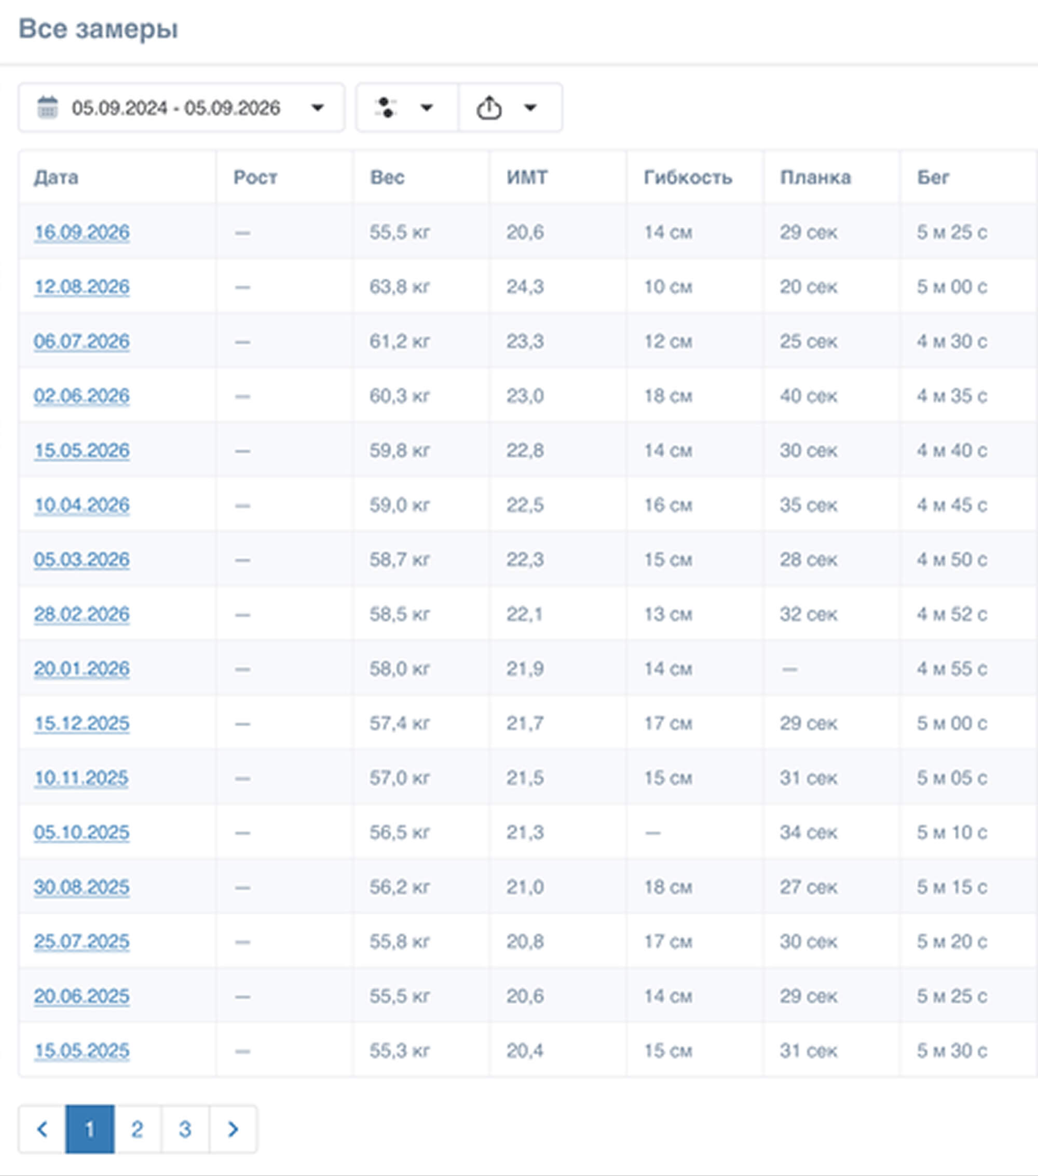1038x1176 pixels.
Task: Click the calendar icon in date filter
Action: coord(48,107)
